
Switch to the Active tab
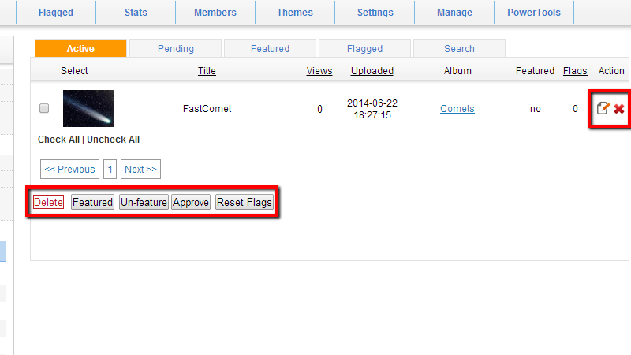point(81,48)
